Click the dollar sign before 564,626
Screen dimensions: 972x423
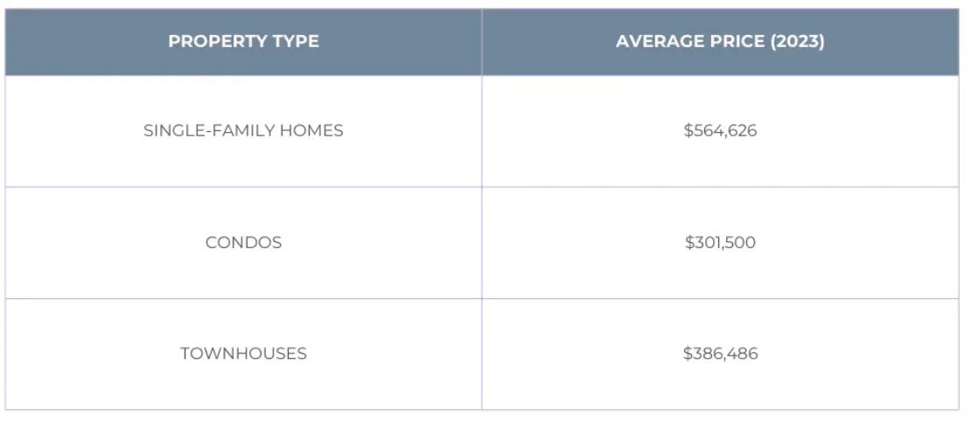[688, 131]
